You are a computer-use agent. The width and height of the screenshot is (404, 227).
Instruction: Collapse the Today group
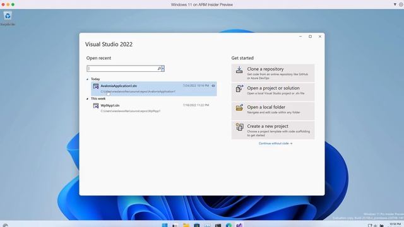coord(87,79)
